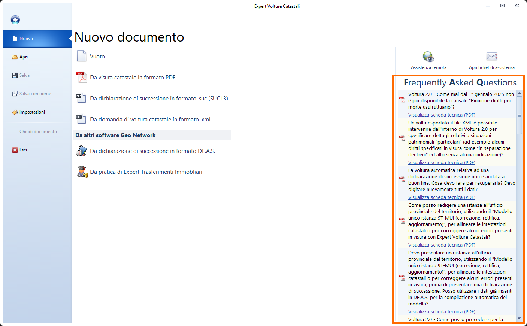Select FAQ text 'La voltura automatica relativa ad una'

tap(448, 170)
